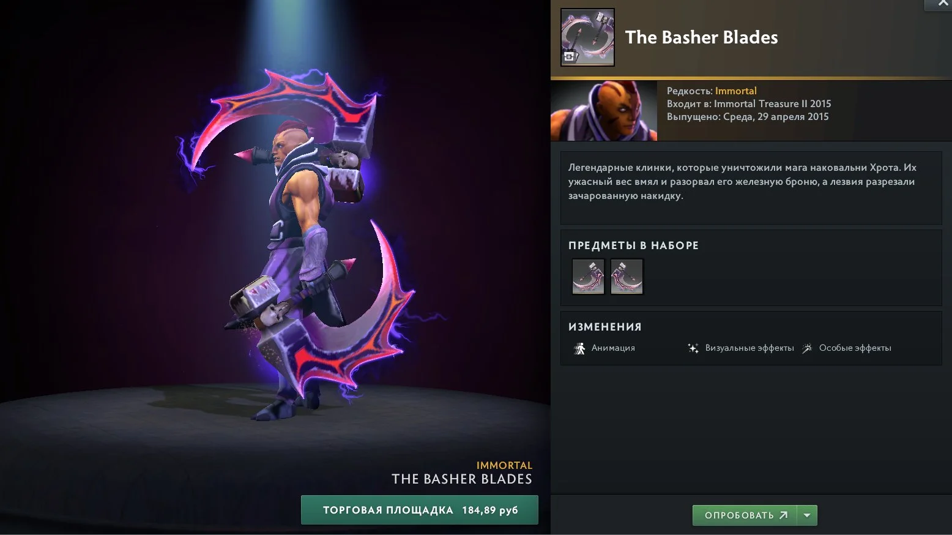Click the Анимация running figure icon
Viewport: 952px width, 535px height.
click(x=579, y=348)
